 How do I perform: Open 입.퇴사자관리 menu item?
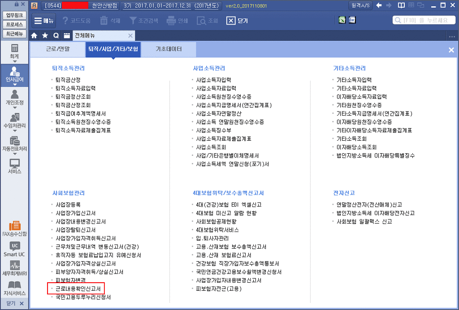tap(212, 238)
